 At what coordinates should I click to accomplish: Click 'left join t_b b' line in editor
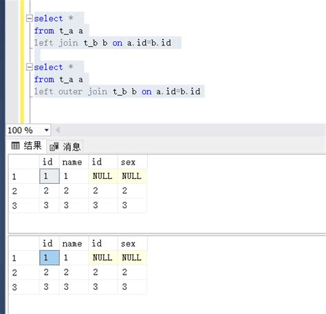pyautogui.click(x=102, y=43)
